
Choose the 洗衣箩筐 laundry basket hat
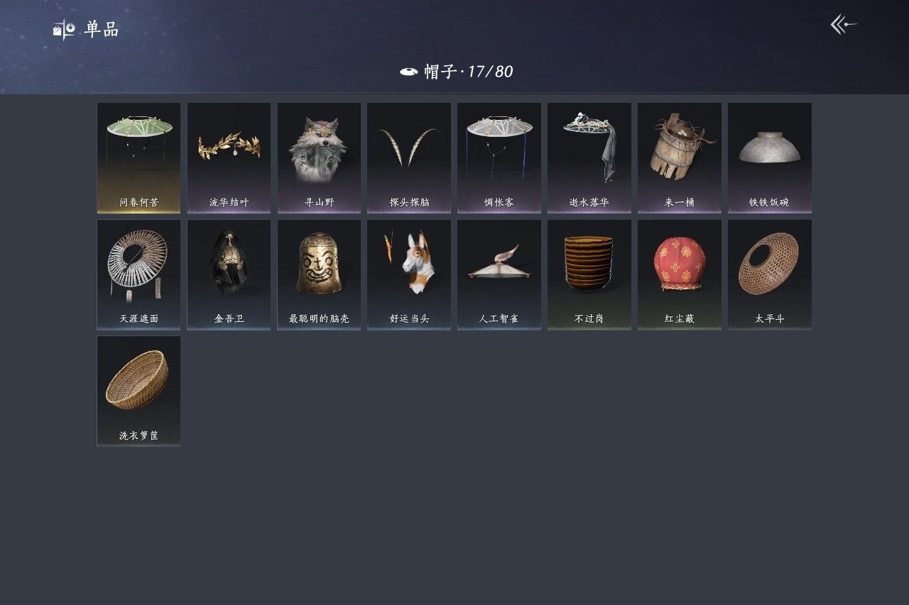(138, 391)
